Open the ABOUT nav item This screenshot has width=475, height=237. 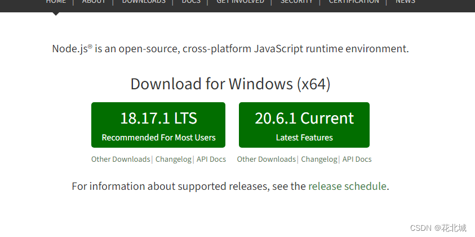coord(94,2)
